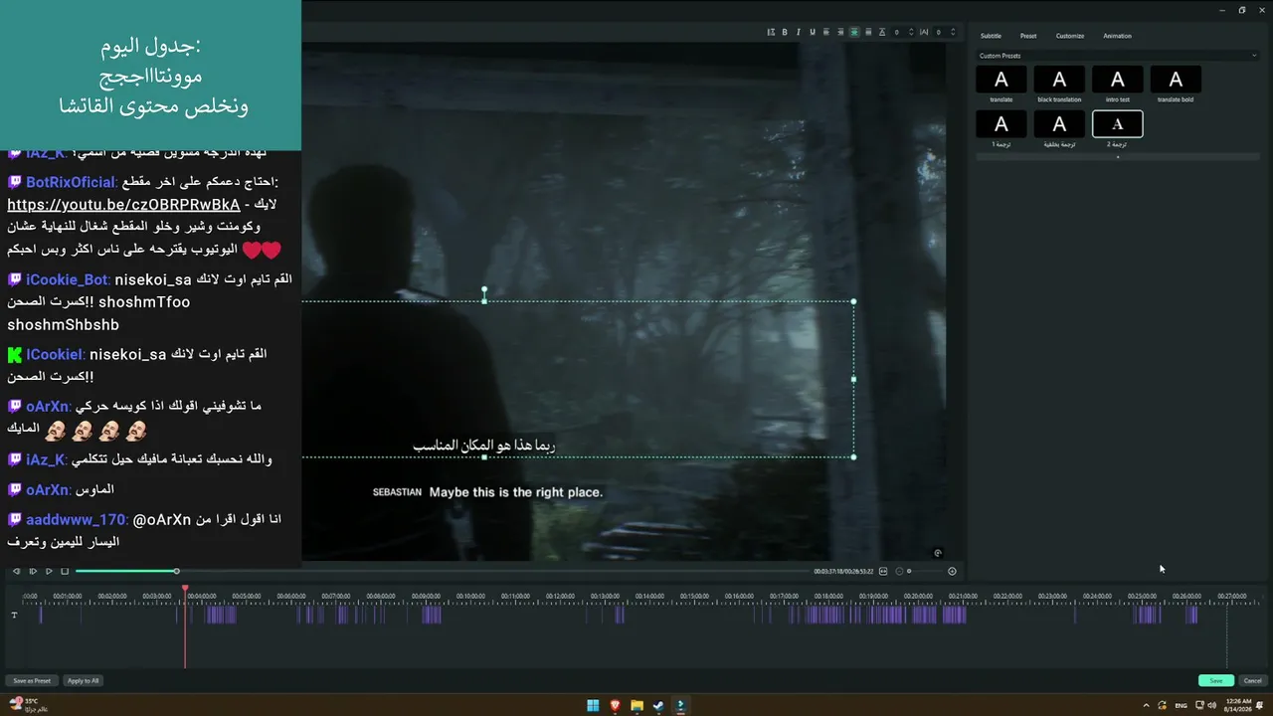Open the Subtitle tab
The width and height of the screenshot is (1273, 716).
point(991,36)
